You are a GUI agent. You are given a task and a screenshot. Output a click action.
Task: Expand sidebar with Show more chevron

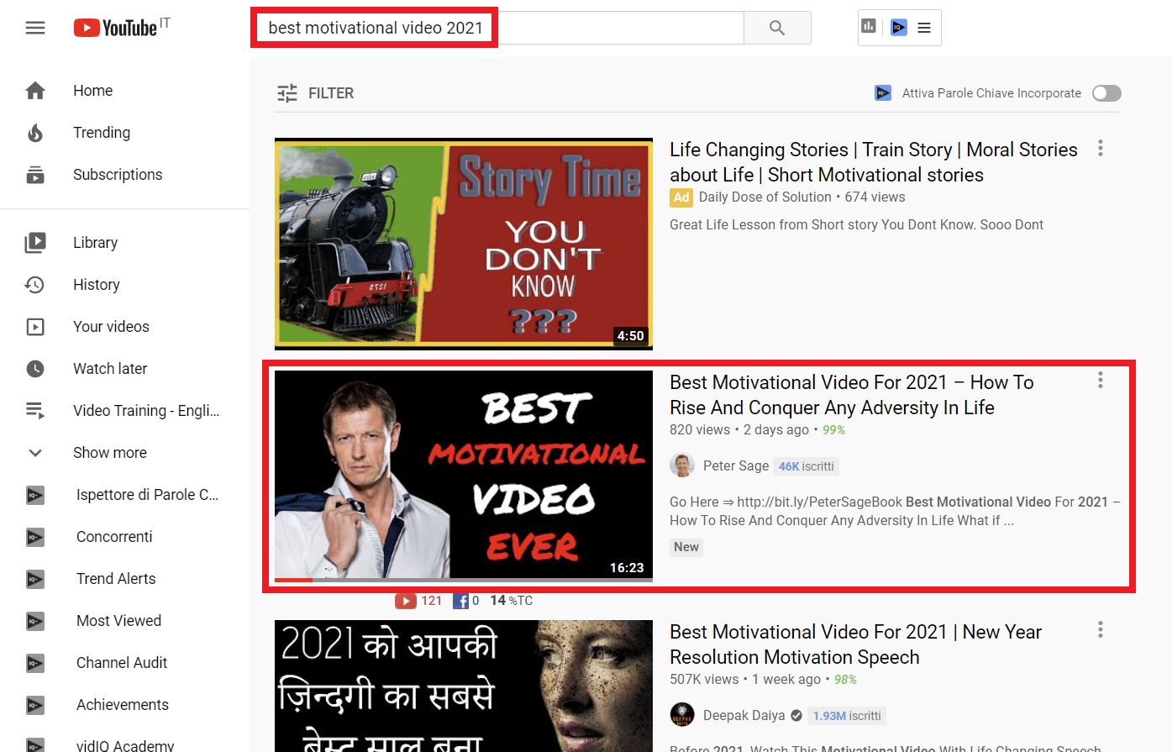click(35, 453)
